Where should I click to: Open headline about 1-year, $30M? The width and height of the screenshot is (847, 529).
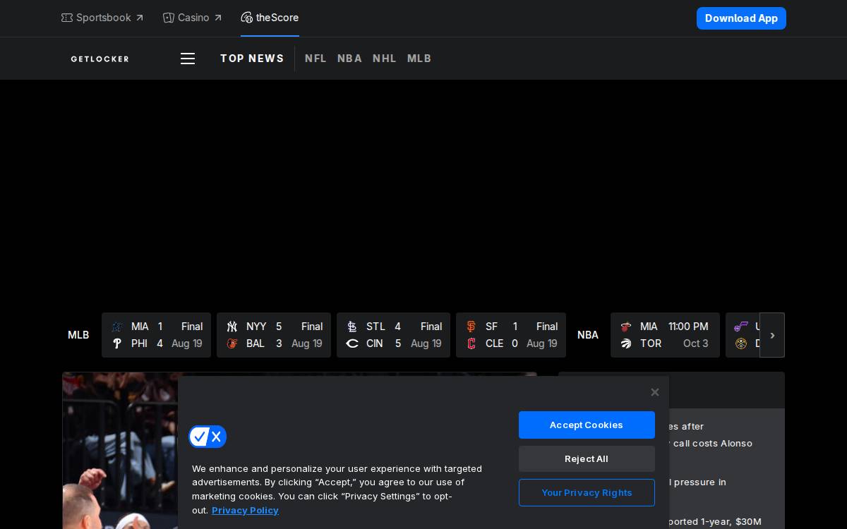(715, 521)
